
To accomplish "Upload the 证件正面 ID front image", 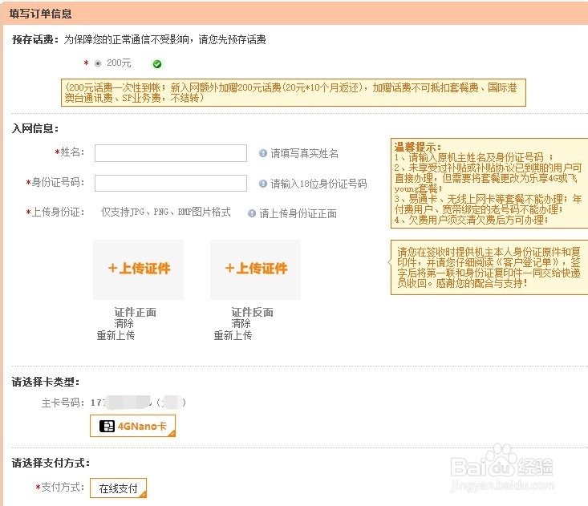I will 138,269.
